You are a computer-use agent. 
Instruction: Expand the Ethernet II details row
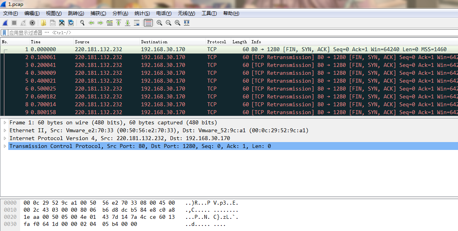(5, 131)
